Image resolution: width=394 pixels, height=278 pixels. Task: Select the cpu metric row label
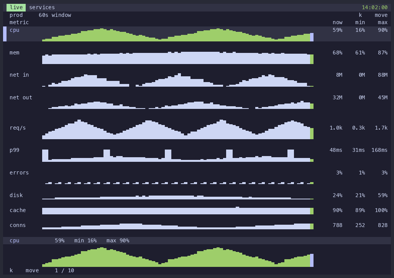click(14, 30)
